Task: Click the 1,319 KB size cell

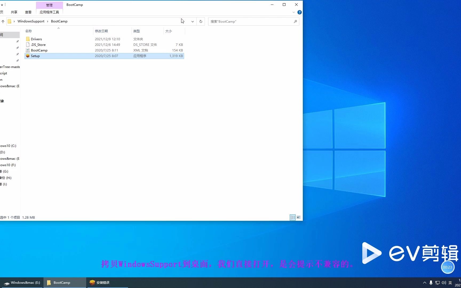Action: point(176,56)
